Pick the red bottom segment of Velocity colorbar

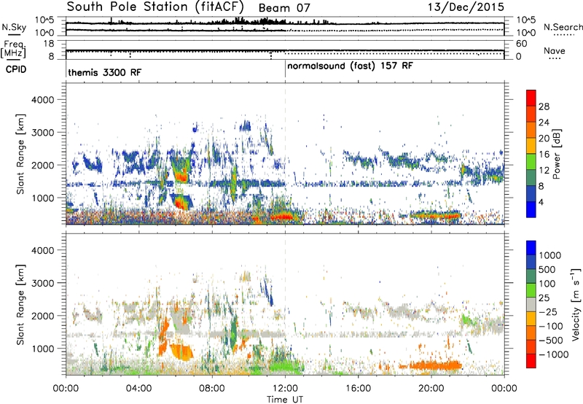(531, 361)
